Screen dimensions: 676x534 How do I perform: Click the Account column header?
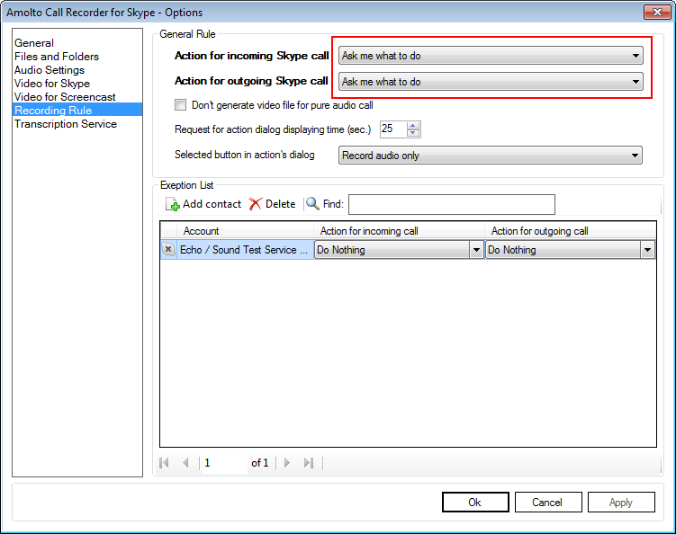tap(245, 231)
